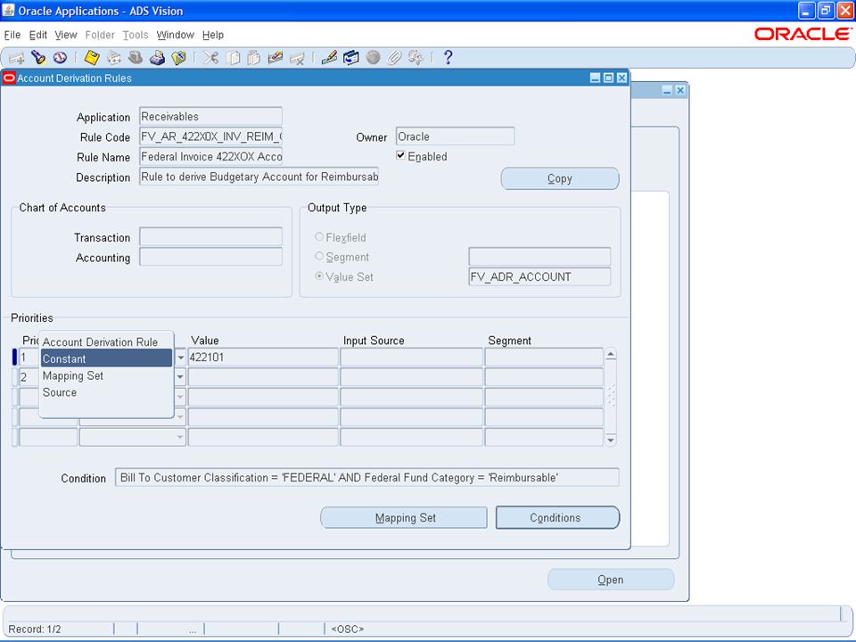Image resolution: width=856 pixels, height=642 pixels.
Task: Click the 'Record: 1/2' status bar text
Action: pyautogui.click(x=35, y=629)
